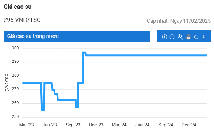Click the Jun '24 axis label
The image size is (214, 134).
click(142, 125)
